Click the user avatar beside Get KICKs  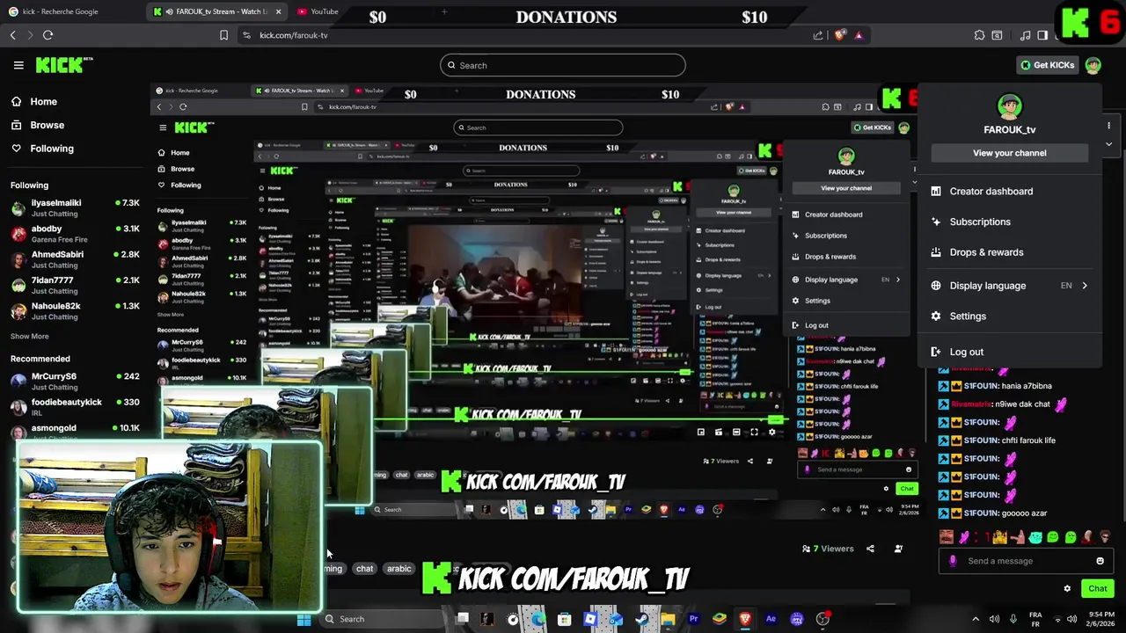pyautogui.click(x=1093, y=65)
